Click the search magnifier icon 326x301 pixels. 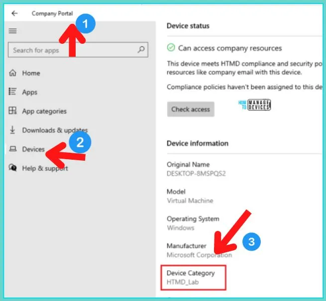(x=141, y=49)
